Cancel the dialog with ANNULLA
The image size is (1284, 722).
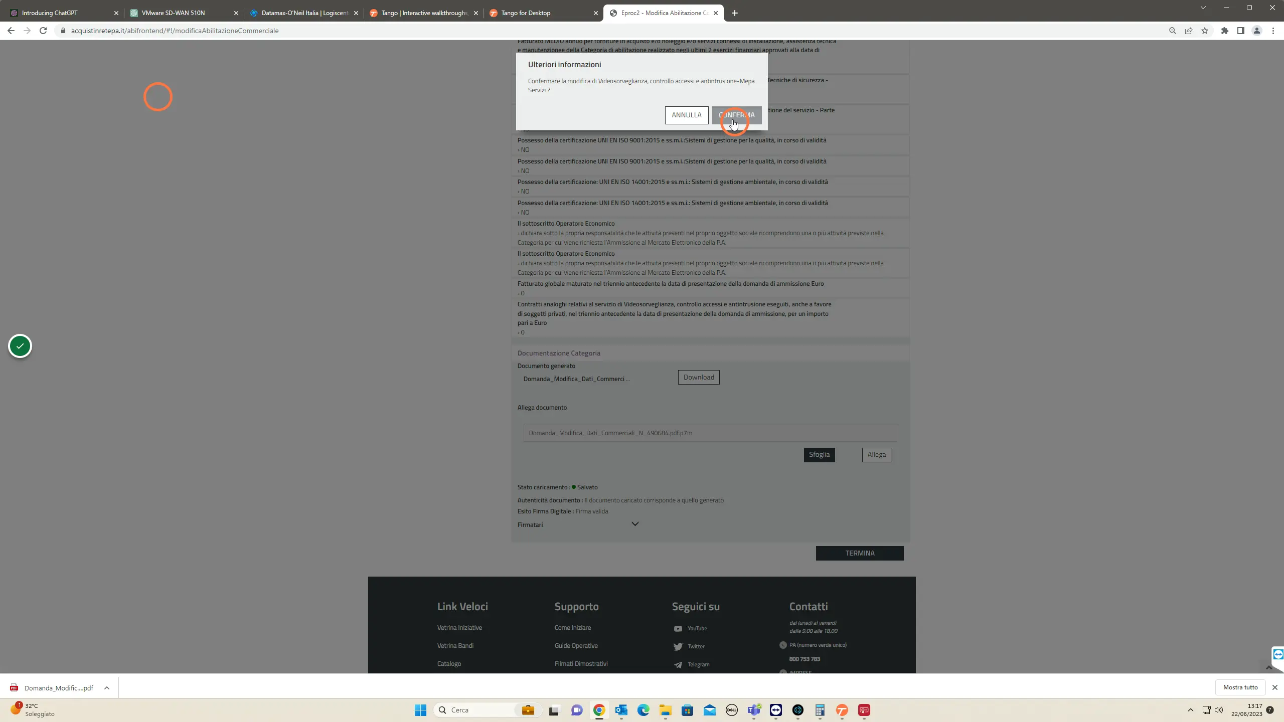coord(687,115)
